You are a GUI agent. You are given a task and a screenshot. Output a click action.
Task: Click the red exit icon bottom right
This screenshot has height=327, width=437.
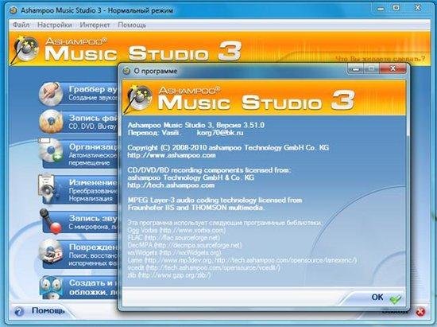click(420, 312)
